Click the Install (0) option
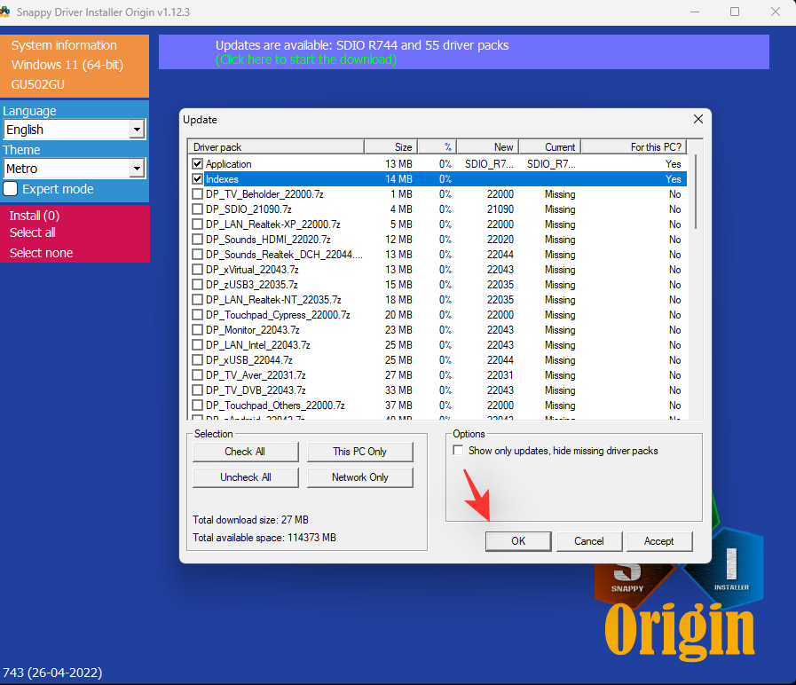The height and width of the screenshot is (685, 796). coord(35,216)
